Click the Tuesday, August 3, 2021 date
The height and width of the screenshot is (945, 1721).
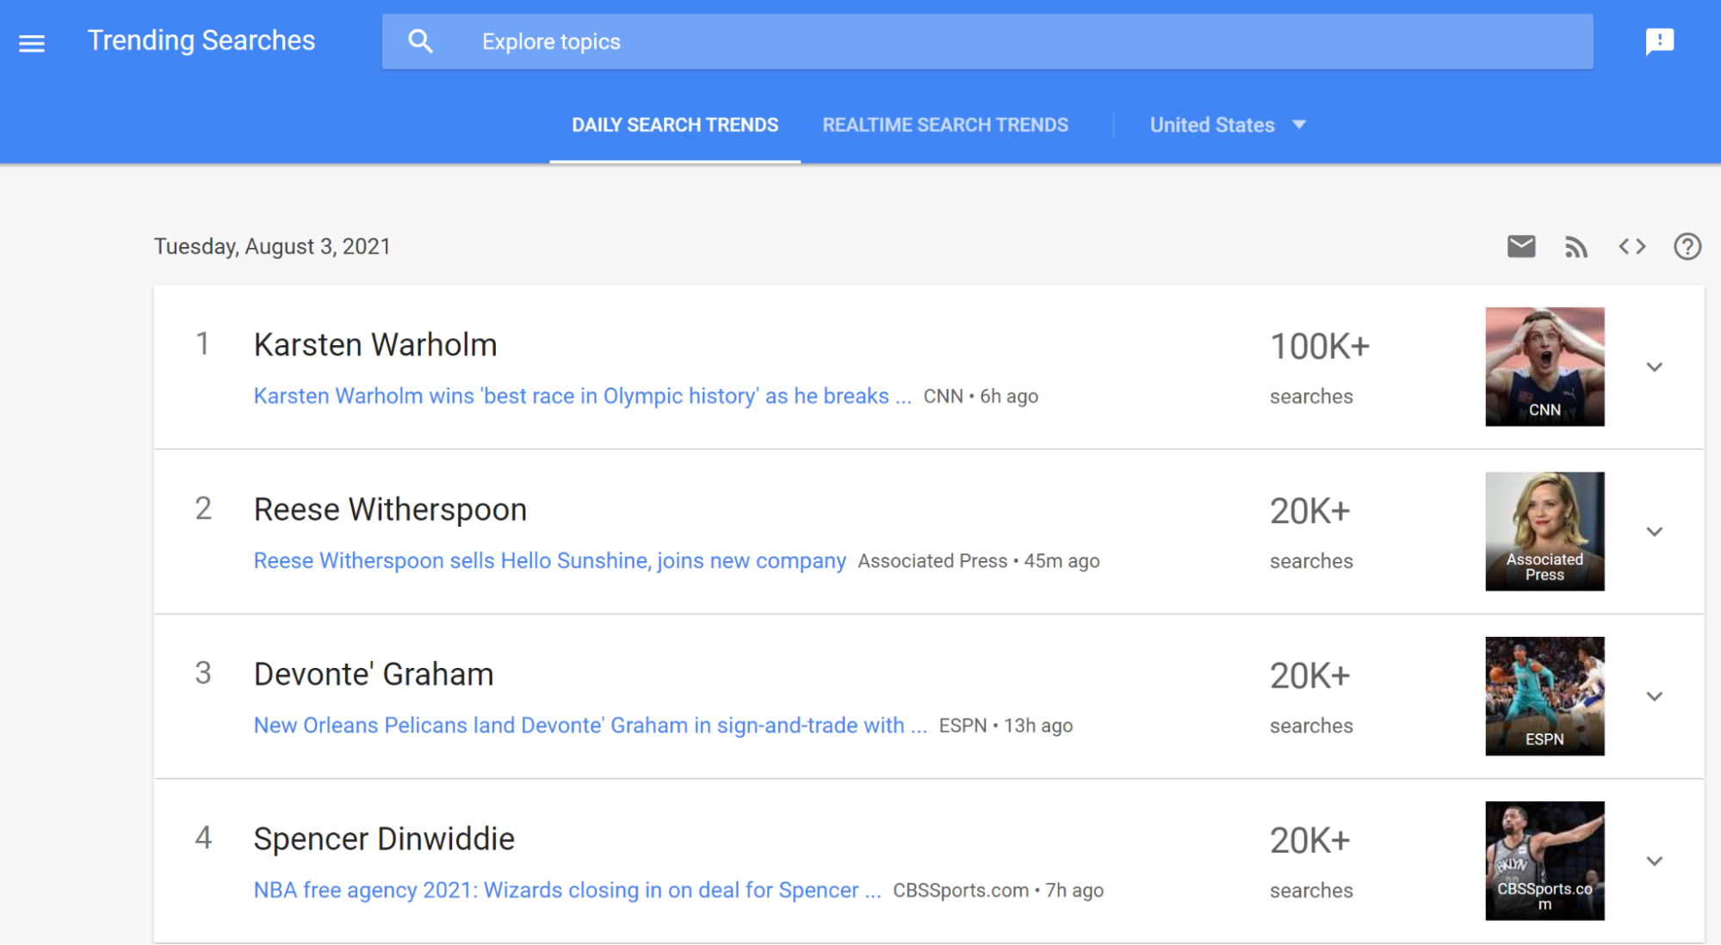(x=272, y=246)
